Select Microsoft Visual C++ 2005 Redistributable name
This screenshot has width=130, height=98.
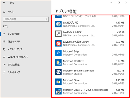click(86, 90)
